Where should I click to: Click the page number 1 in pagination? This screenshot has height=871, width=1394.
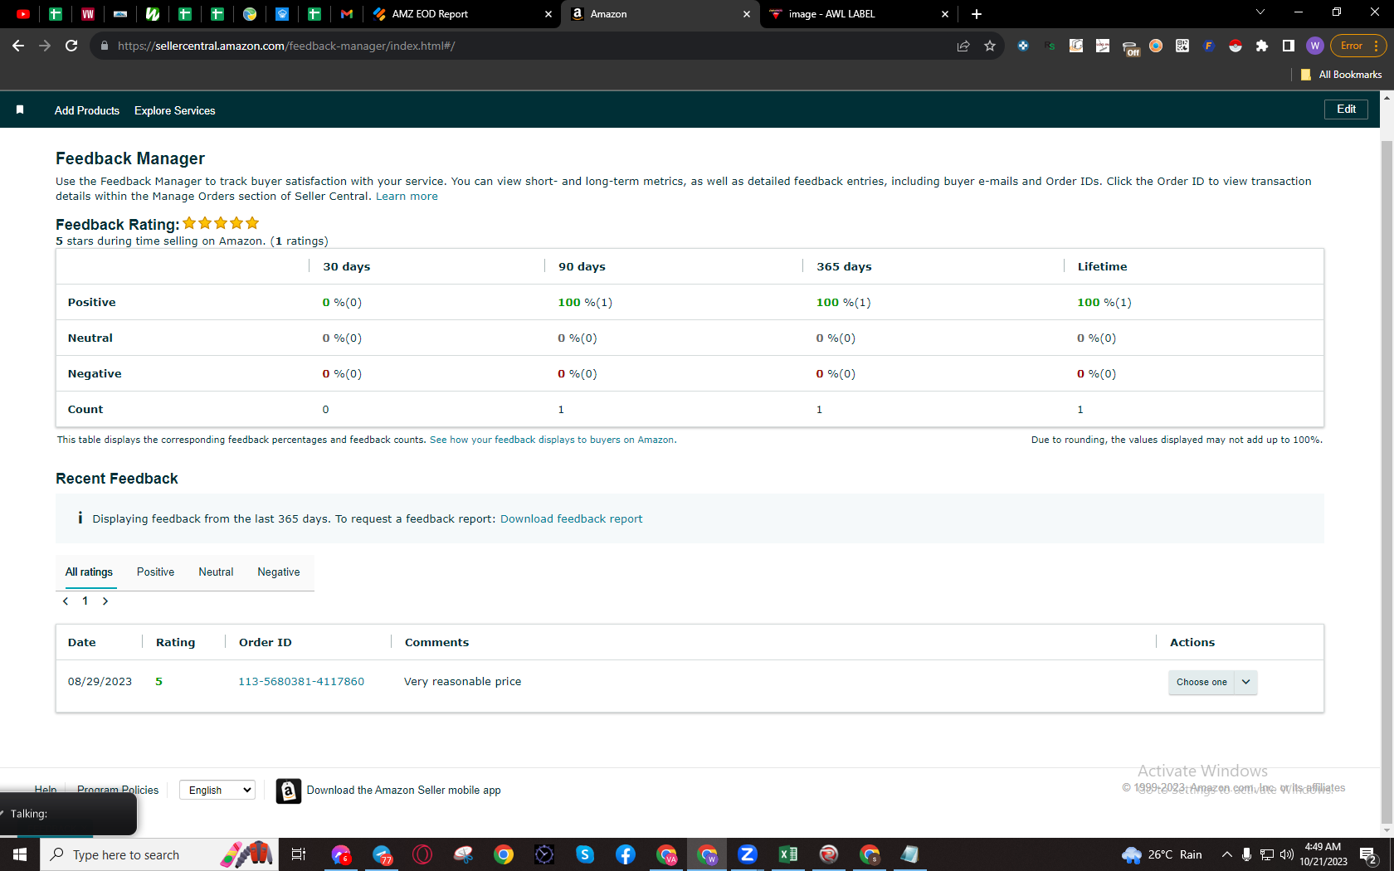click(85, 601)
